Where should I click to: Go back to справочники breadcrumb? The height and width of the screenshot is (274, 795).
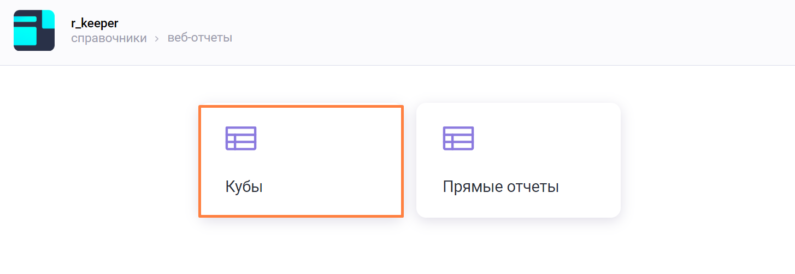(109, 38)
